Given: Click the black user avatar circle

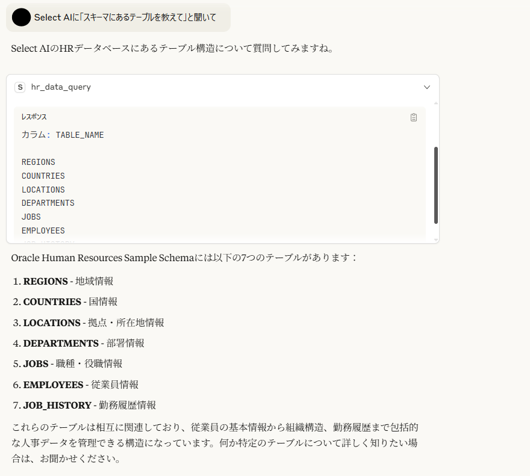Looking at the screenshot, I should (x=21, y=17).
